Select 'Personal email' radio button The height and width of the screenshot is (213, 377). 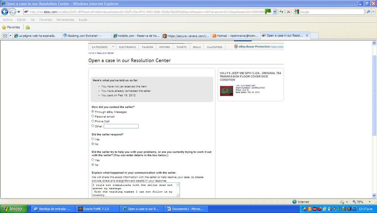click(93, 116)
